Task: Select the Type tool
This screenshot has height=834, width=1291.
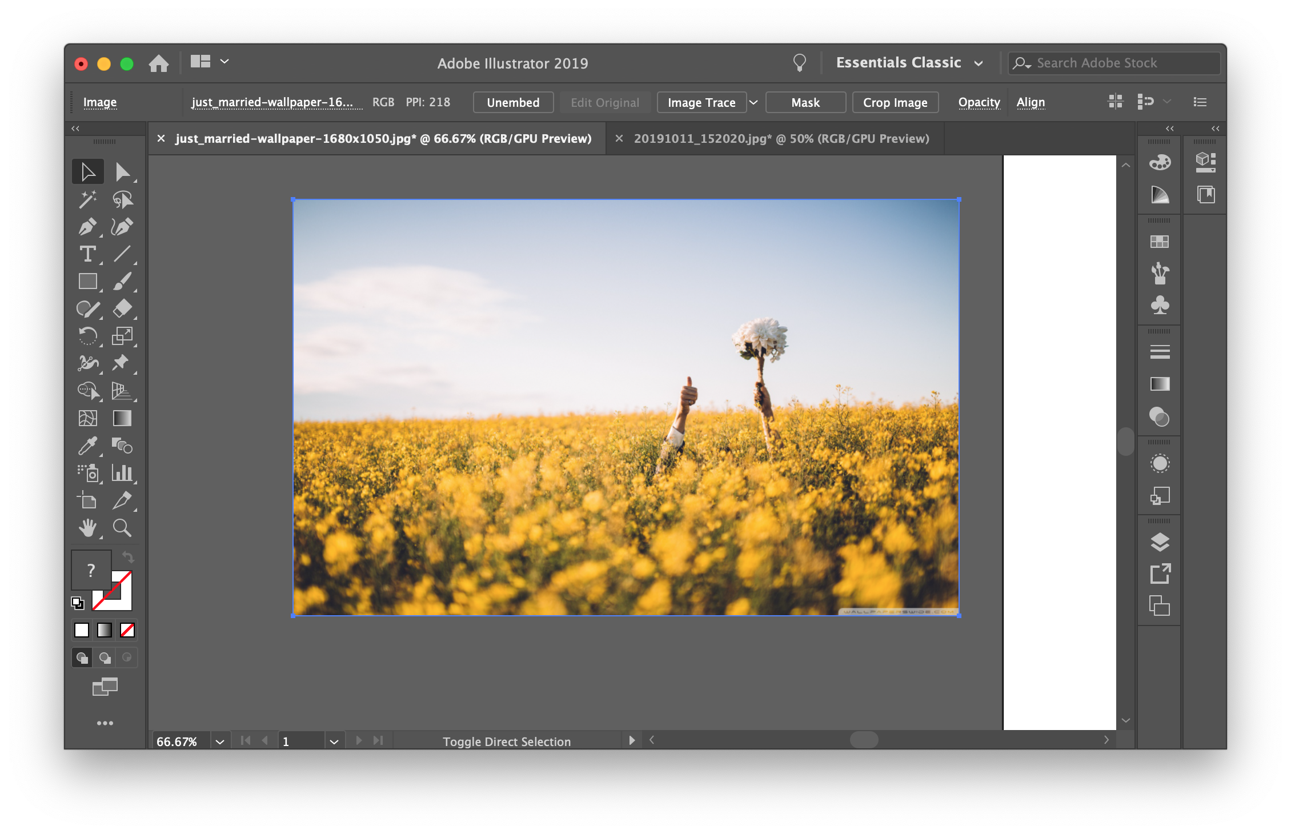Action: pyautogui.click(x=87, y=254)
